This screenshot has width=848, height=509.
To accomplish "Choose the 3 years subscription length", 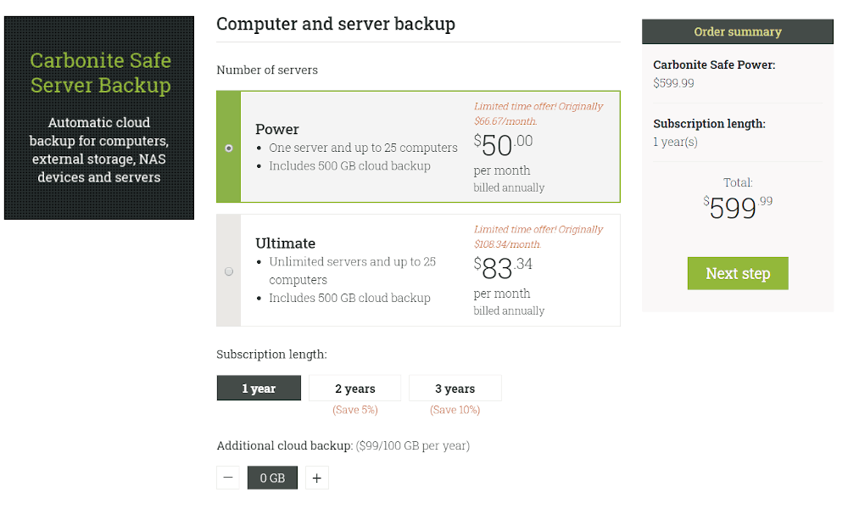I will tap(455, 388).
